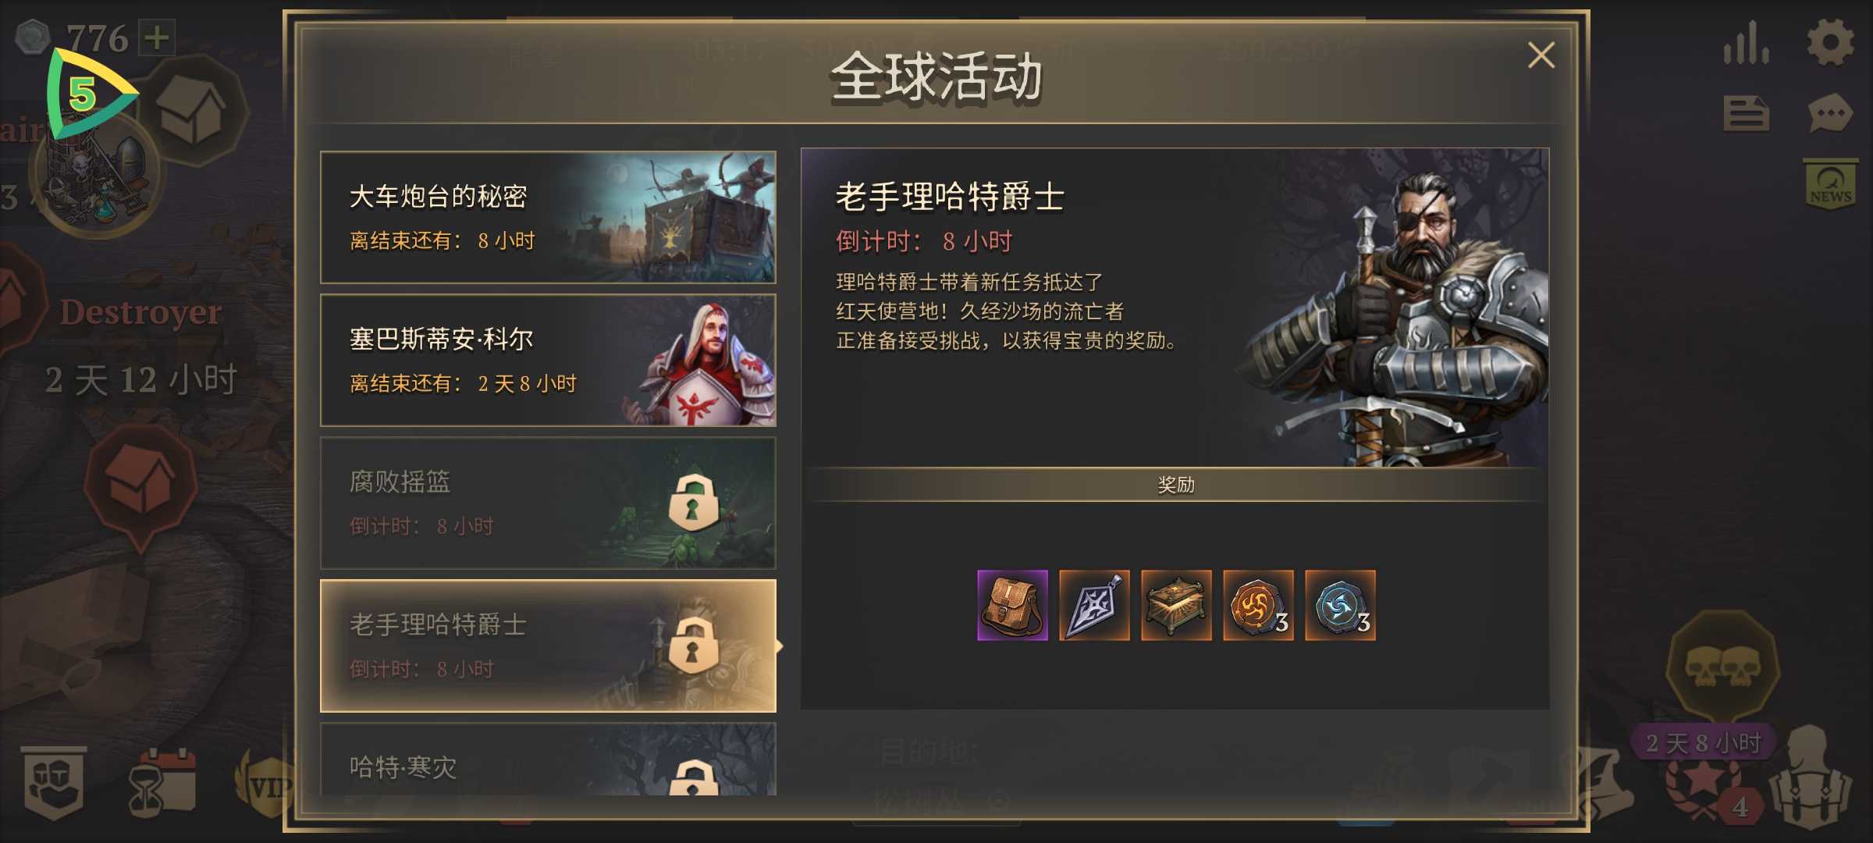Click the leather bag reward icon
This screenshot has width=1873, height=843.
(1012, 605)
